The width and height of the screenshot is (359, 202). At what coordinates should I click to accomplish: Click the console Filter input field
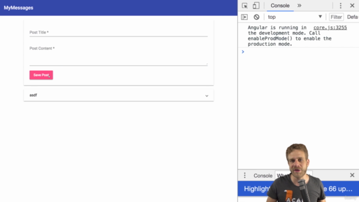[x=336, y=17]
